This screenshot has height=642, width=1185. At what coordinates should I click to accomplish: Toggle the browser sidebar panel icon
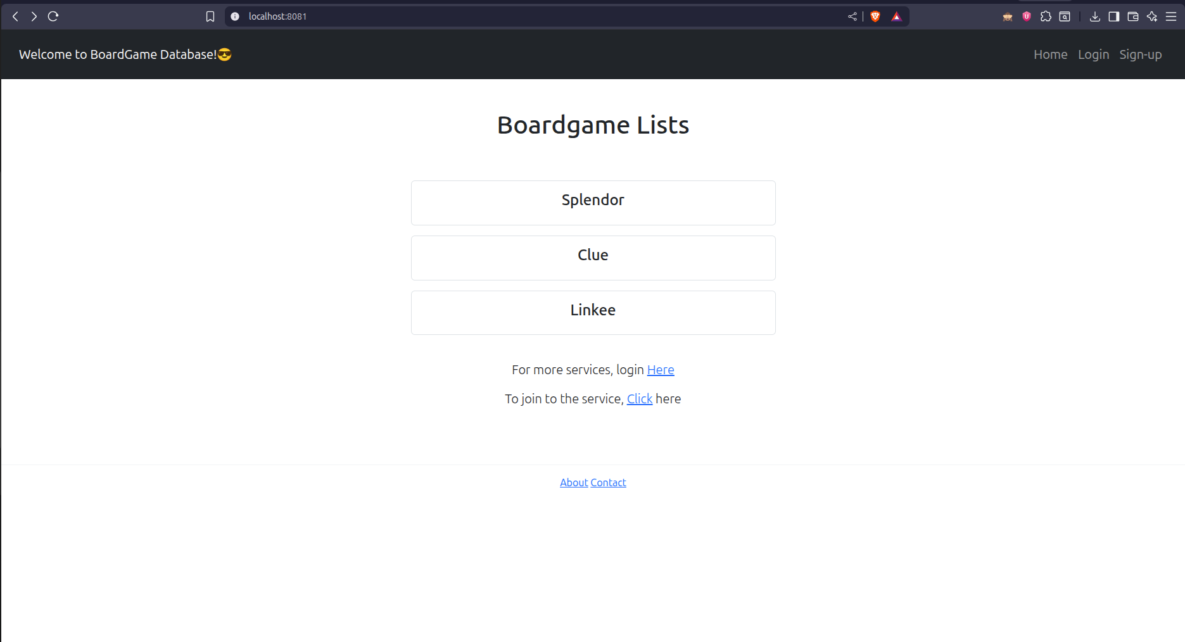(1113, 16)
